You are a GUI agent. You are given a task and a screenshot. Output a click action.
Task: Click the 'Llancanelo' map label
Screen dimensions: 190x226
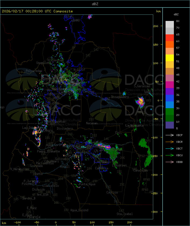point(51,186)
